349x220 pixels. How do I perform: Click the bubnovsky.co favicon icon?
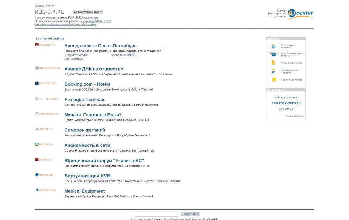pos(37,114)
